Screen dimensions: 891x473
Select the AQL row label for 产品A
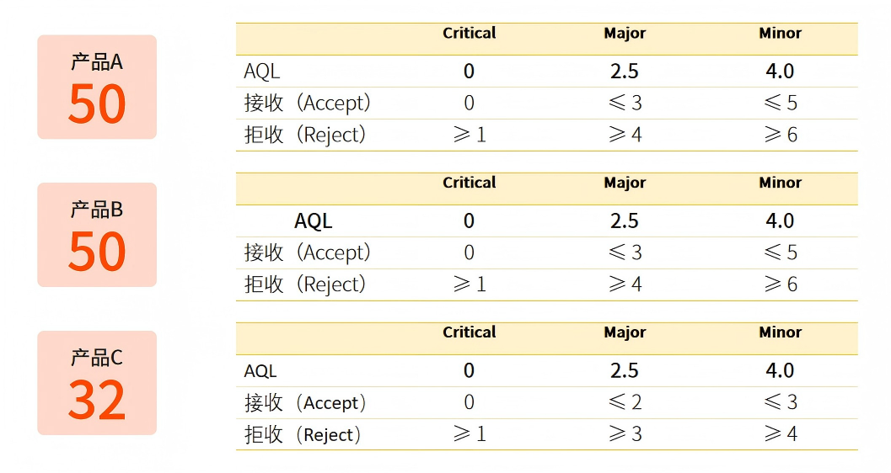tap(261, 72)
